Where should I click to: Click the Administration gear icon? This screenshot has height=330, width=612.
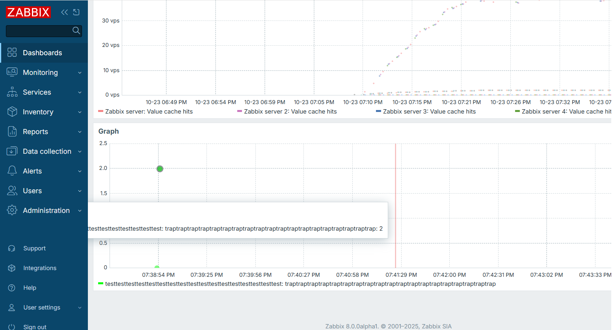click(12, 211)
